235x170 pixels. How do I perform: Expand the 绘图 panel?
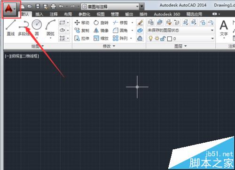[38, 46]
